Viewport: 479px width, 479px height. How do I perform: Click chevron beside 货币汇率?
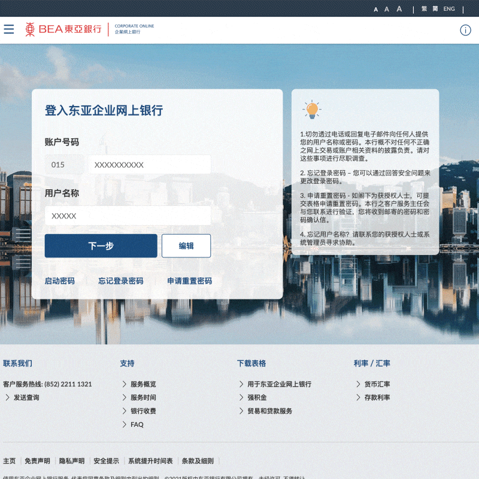click(x=358, y=384)
